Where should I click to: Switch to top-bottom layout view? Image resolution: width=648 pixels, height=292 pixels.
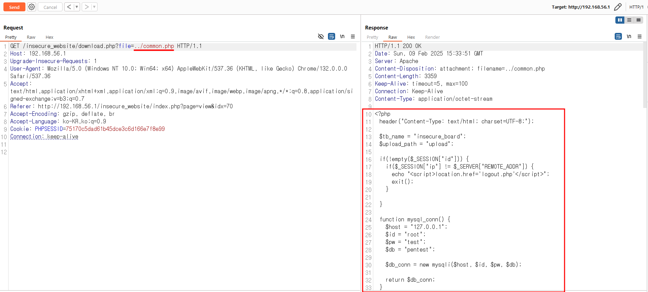coord(629,20)
